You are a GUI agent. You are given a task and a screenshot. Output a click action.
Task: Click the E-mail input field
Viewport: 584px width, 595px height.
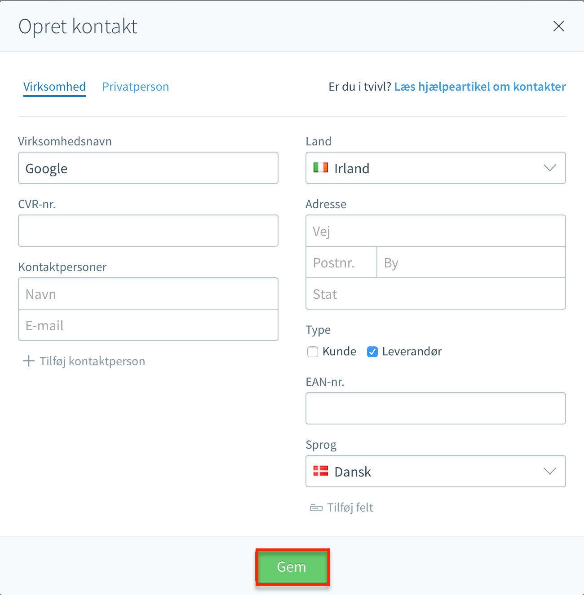[148, 325]
